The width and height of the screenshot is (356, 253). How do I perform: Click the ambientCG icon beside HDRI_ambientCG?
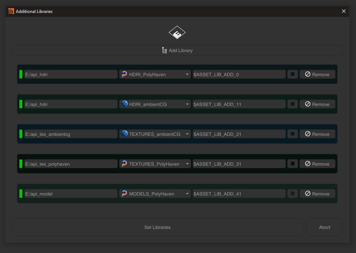coord(125,104)
